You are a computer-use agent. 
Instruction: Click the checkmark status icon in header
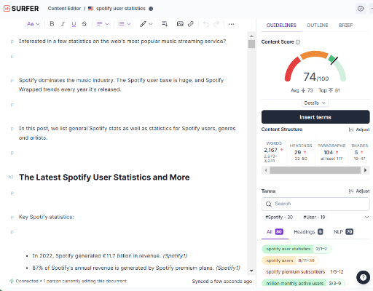tap(361, 9)
